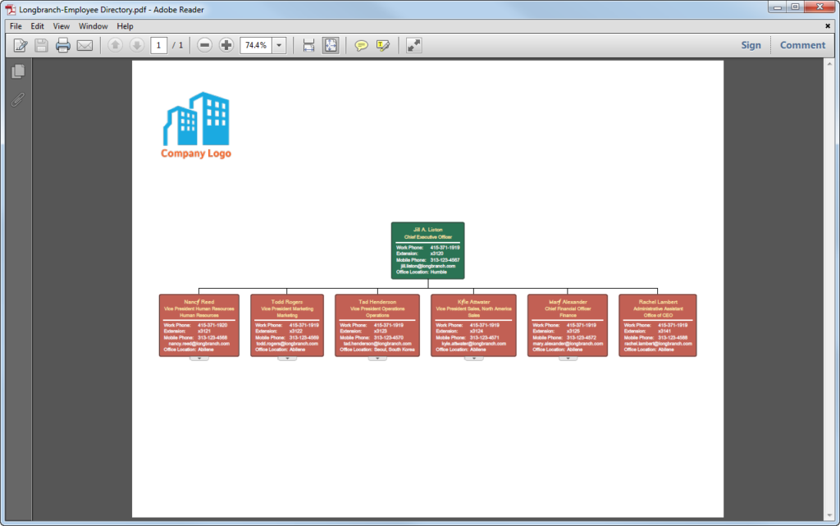This screenshot has width=840, height=526.
Task: Open the View menu
Action: (61, 26)
